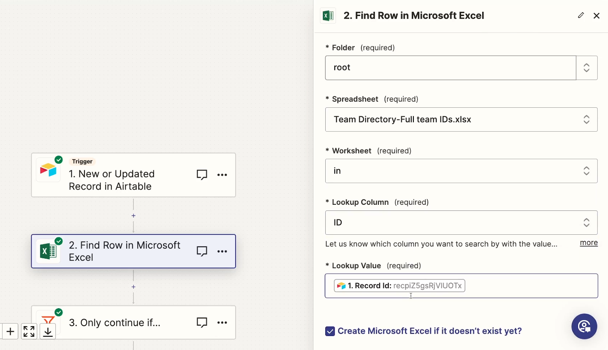The width and height of the screenshot is (608, 350).
Task: Click the zoom in plus button
Action: pos(10,332)
